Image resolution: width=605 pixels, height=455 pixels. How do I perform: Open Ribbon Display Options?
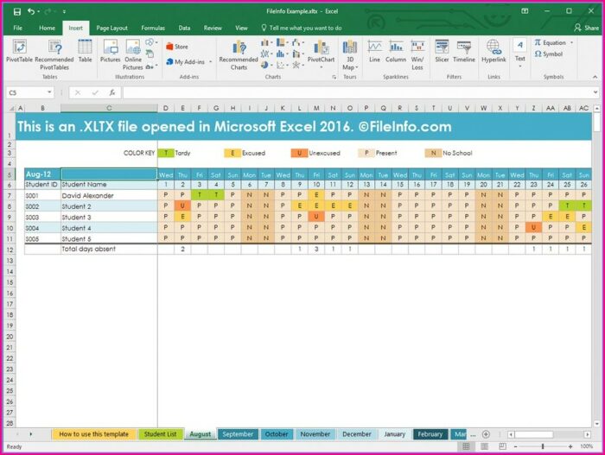click(525, 11)
